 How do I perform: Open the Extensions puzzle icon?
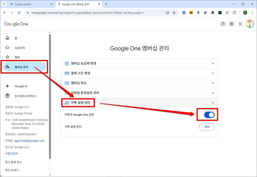pos(234,13)
